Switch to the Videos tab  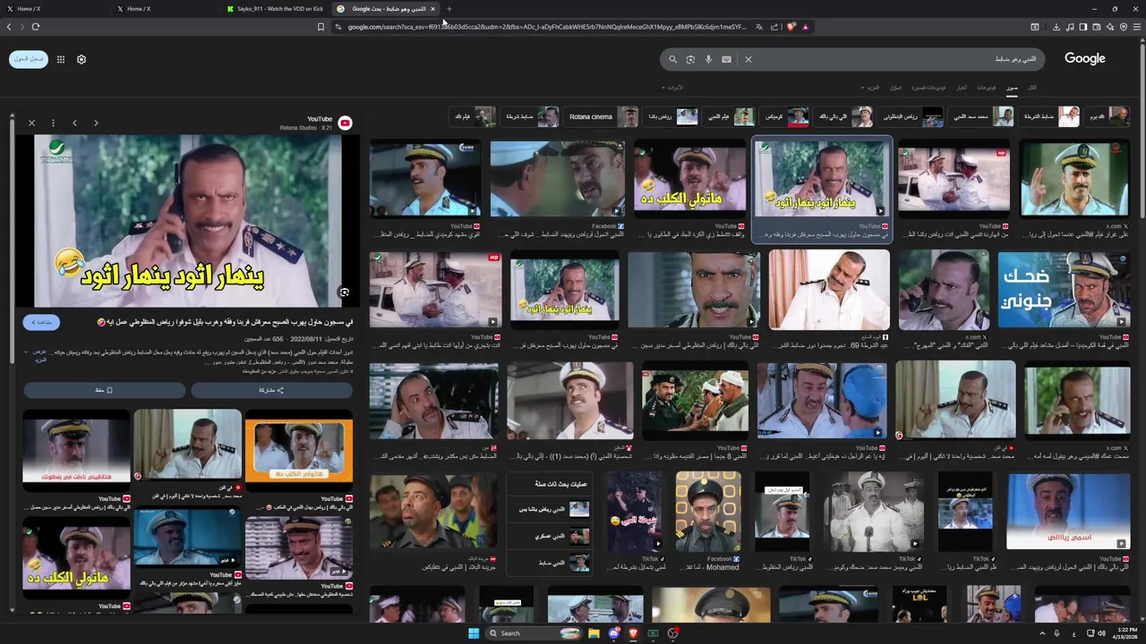[986, 88]
